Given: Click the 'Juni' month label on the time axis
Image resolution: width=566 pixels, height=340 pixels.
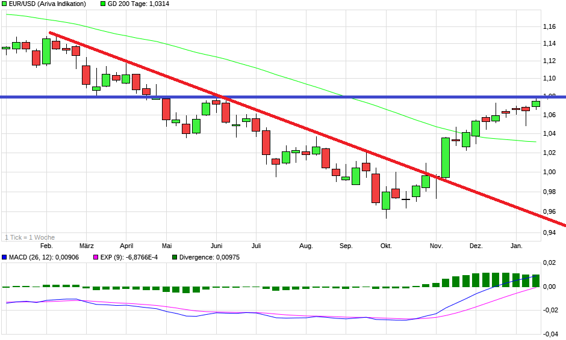Looking at the screenshot, I should coord(217,246).
